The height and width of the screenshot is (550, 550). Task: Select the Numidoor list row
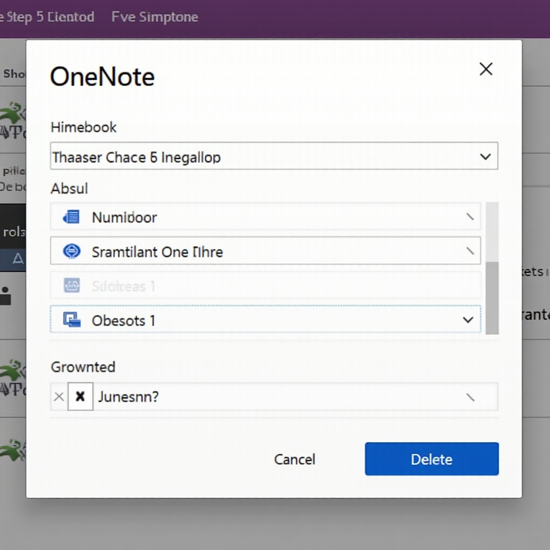tap(265, 217)
